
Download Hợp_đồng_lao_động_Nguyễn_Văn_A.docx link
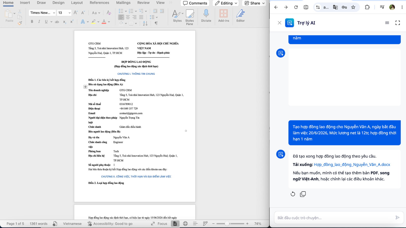(x=352, y=165)
